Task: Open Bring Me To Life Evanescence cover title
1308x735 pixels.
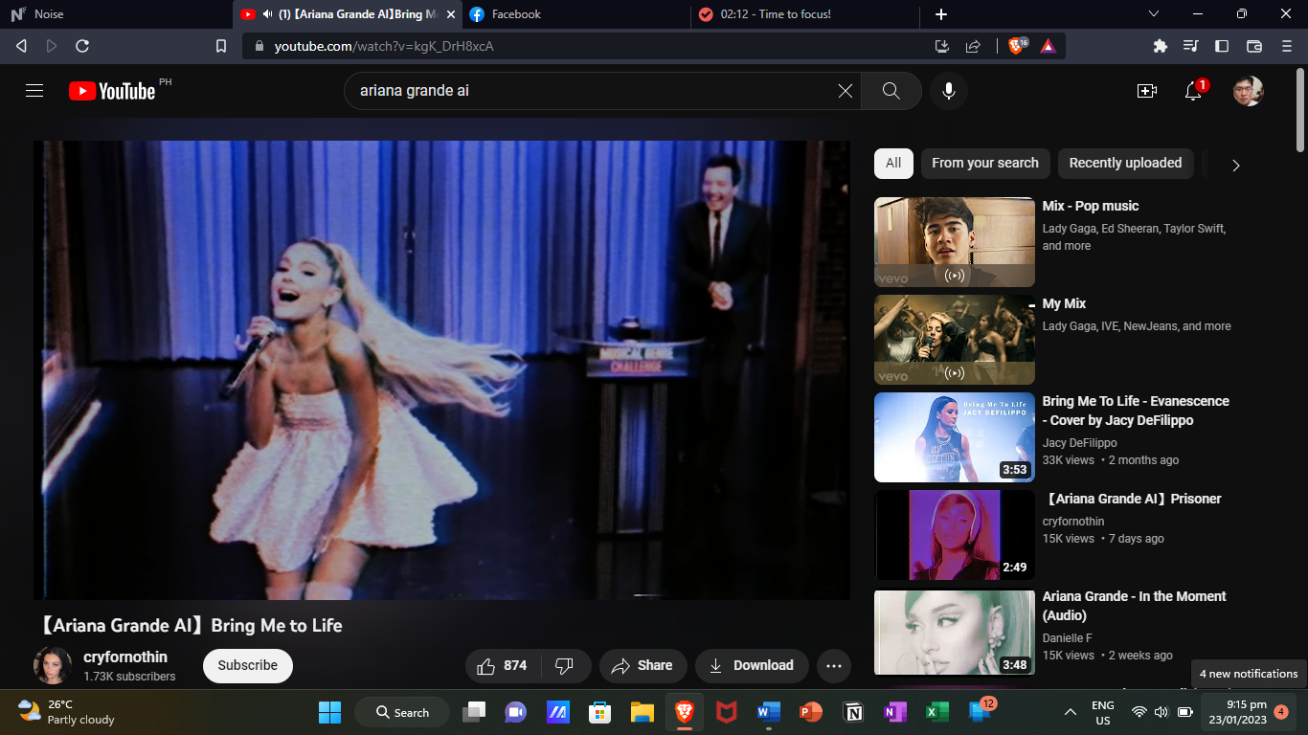Action: click(1136, 411)
